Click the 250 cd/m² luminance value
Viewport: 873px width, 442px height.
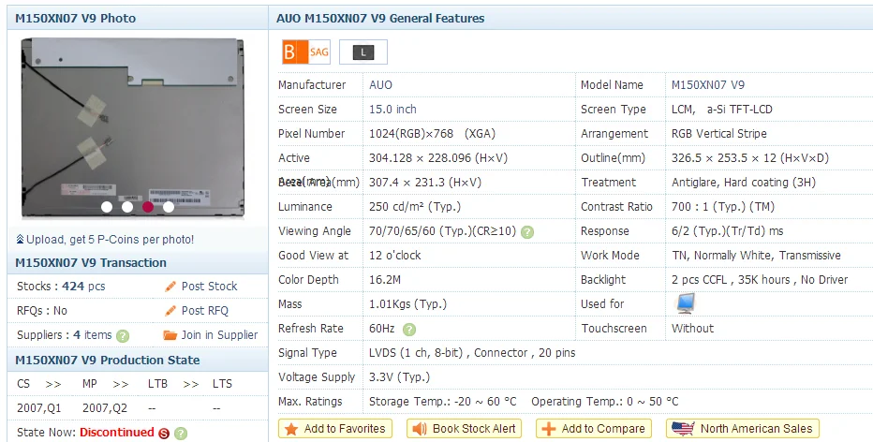click(x=415, y=207)
